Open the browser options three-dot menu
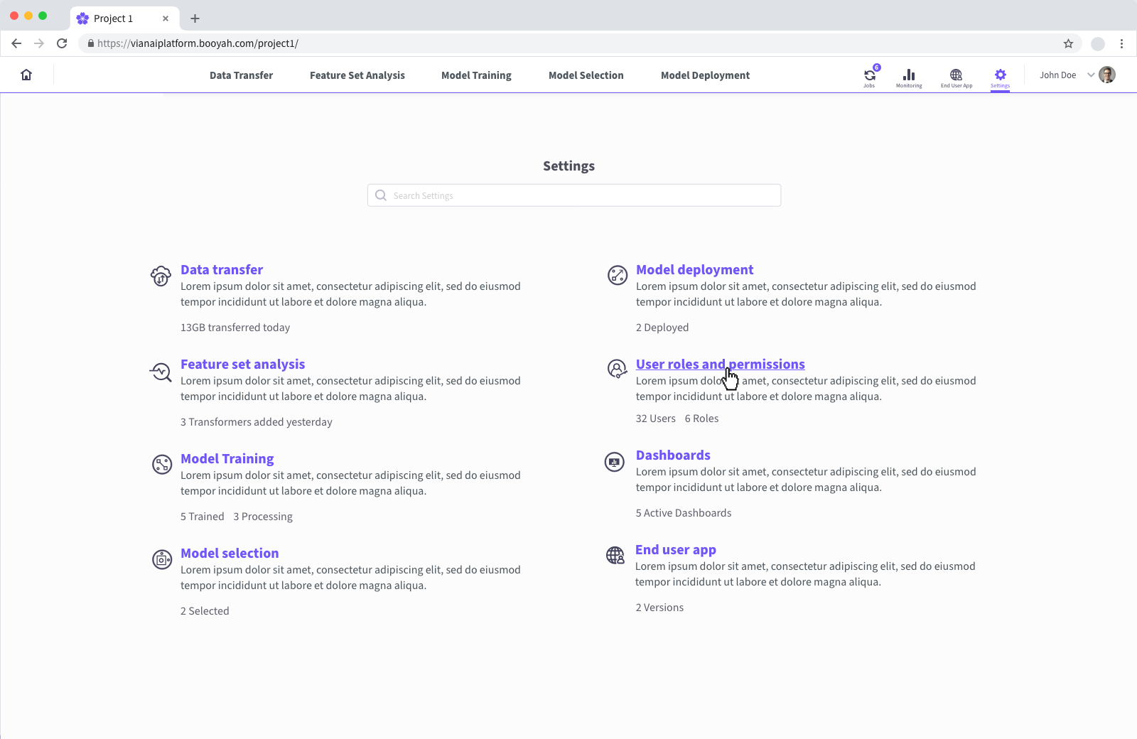The image size is (1137, 739). [x=1121, y=43]
